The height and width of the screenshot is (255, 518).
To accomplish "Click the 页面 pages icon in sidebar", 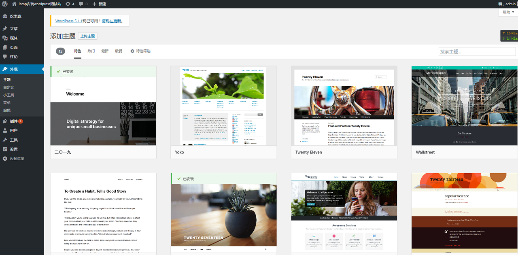I will click(x=5, y=47).
